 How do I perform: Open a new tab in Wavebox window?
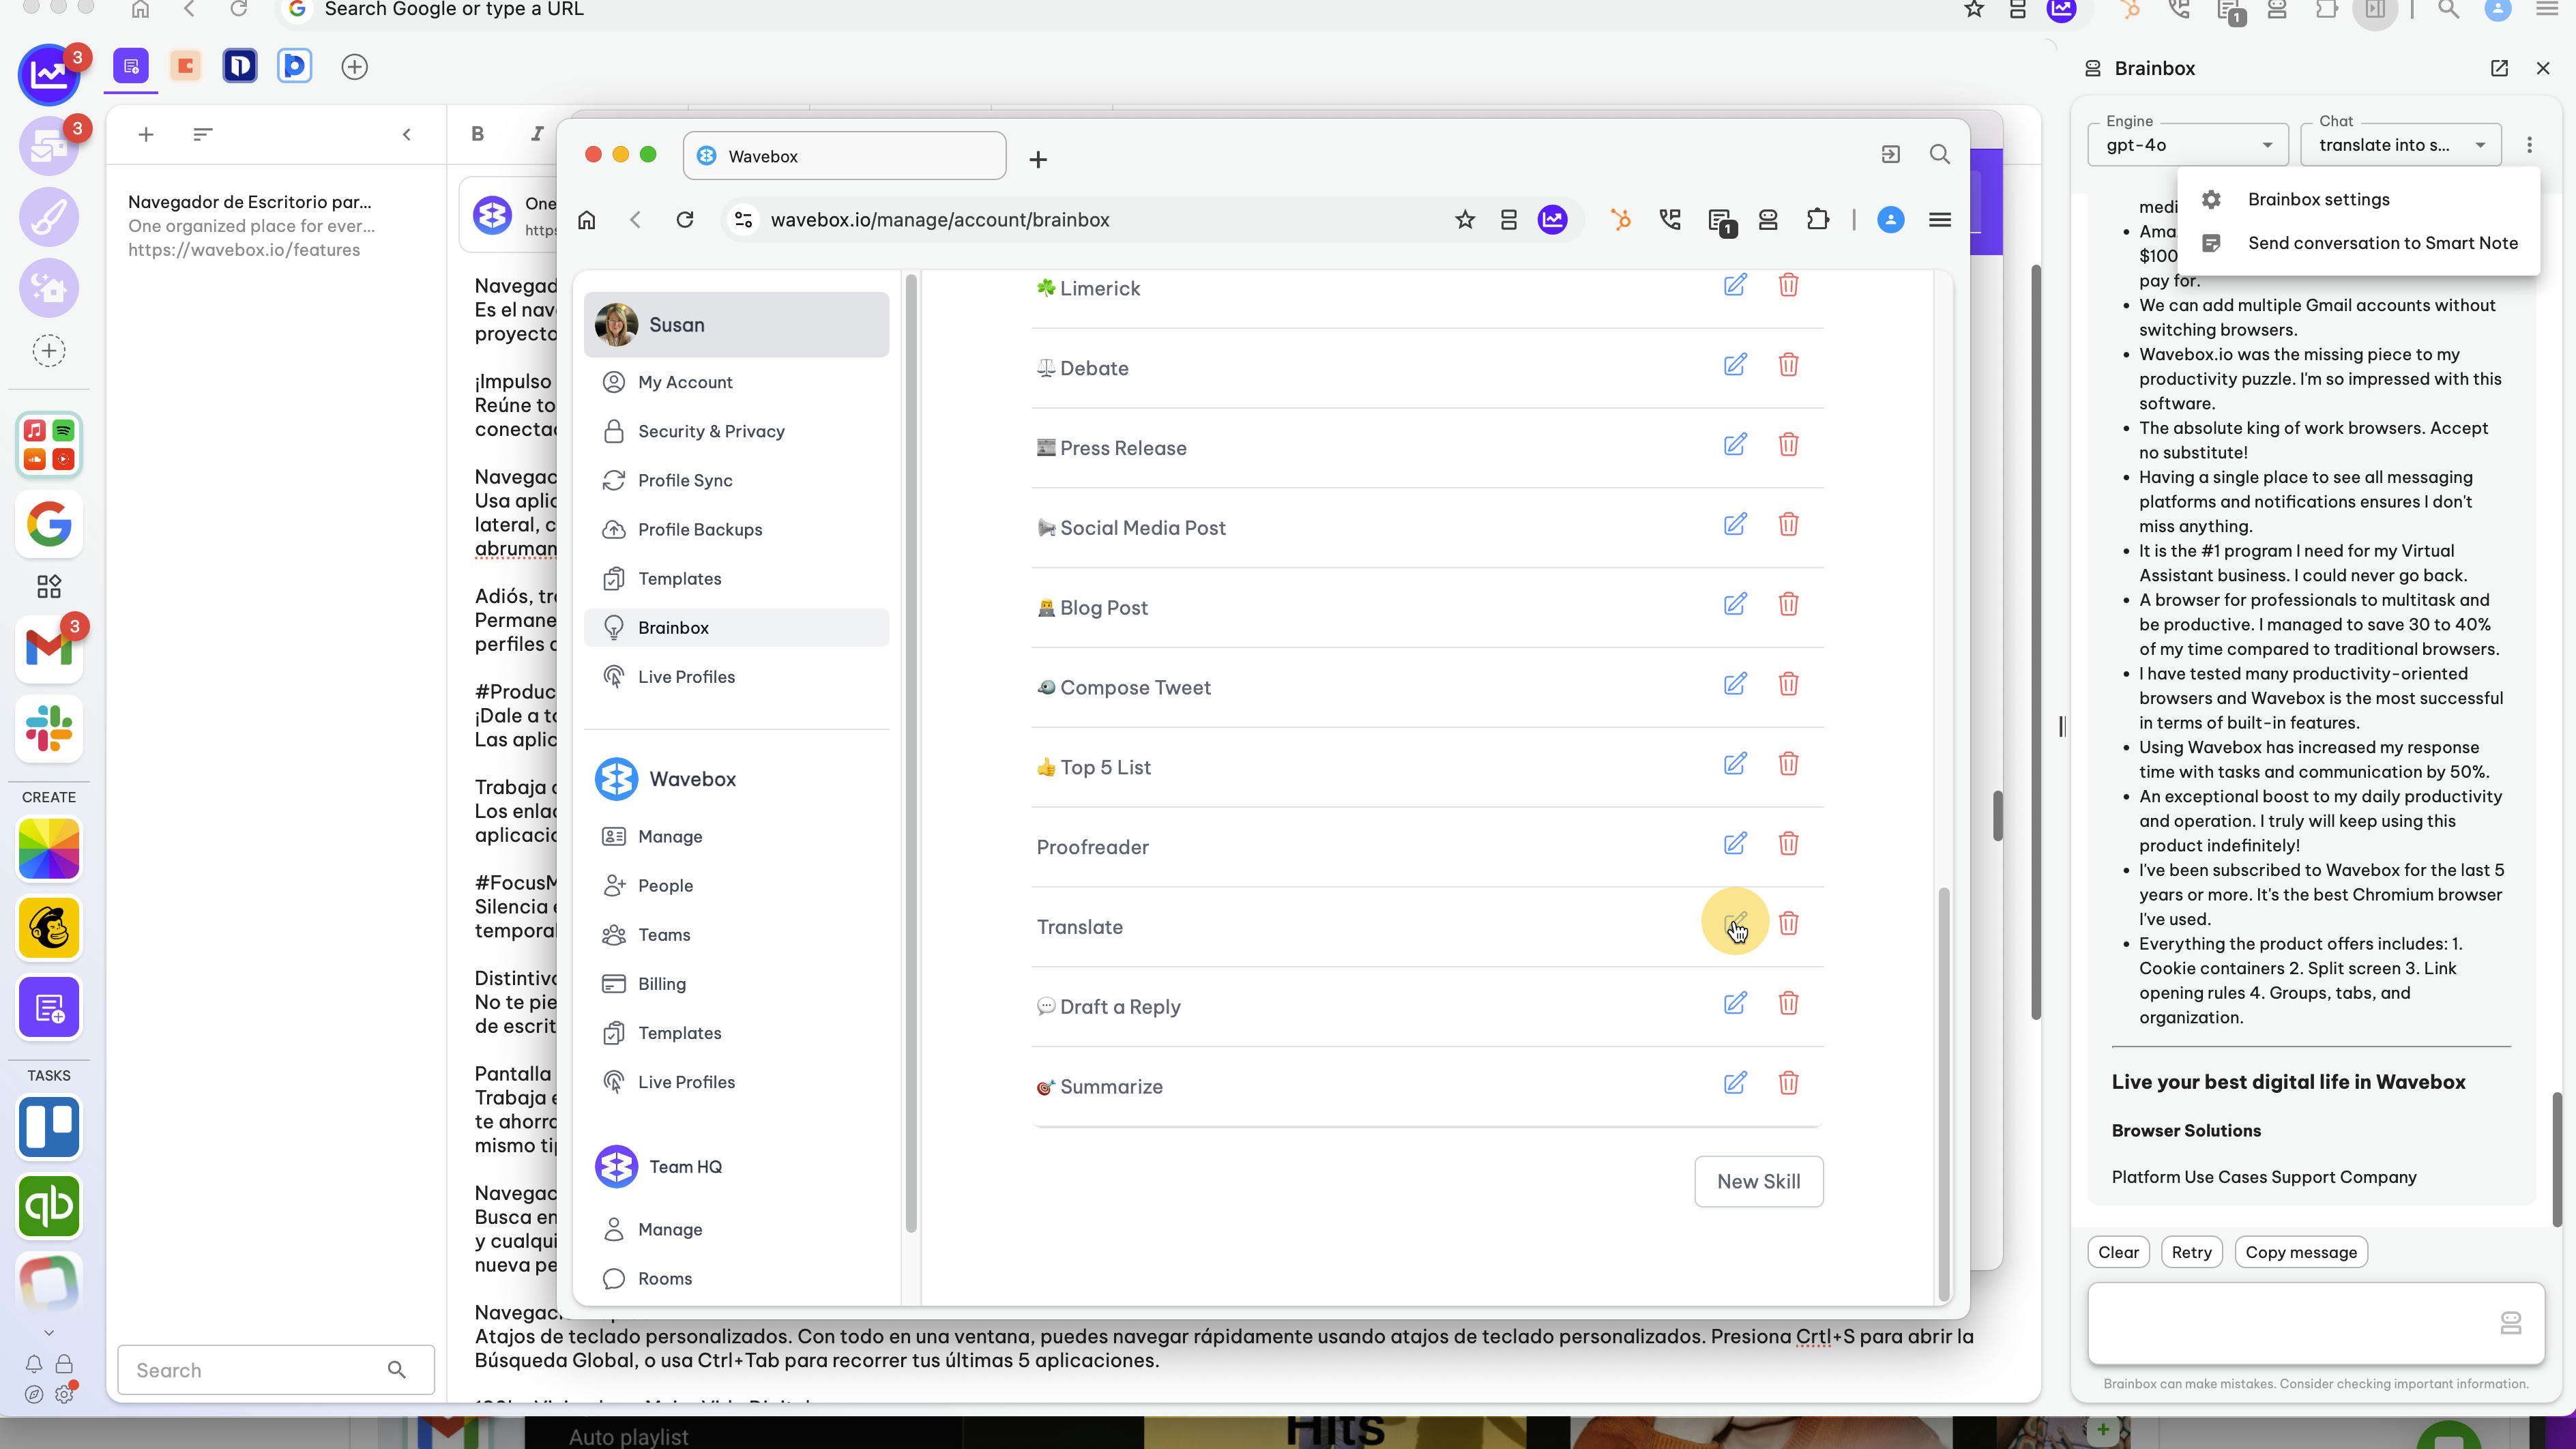coord(1038,159)
